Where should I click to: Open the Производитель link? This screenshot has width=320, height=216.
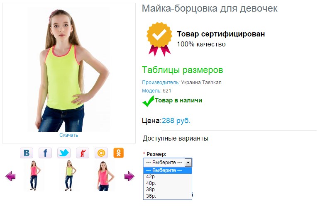[161, 83]
